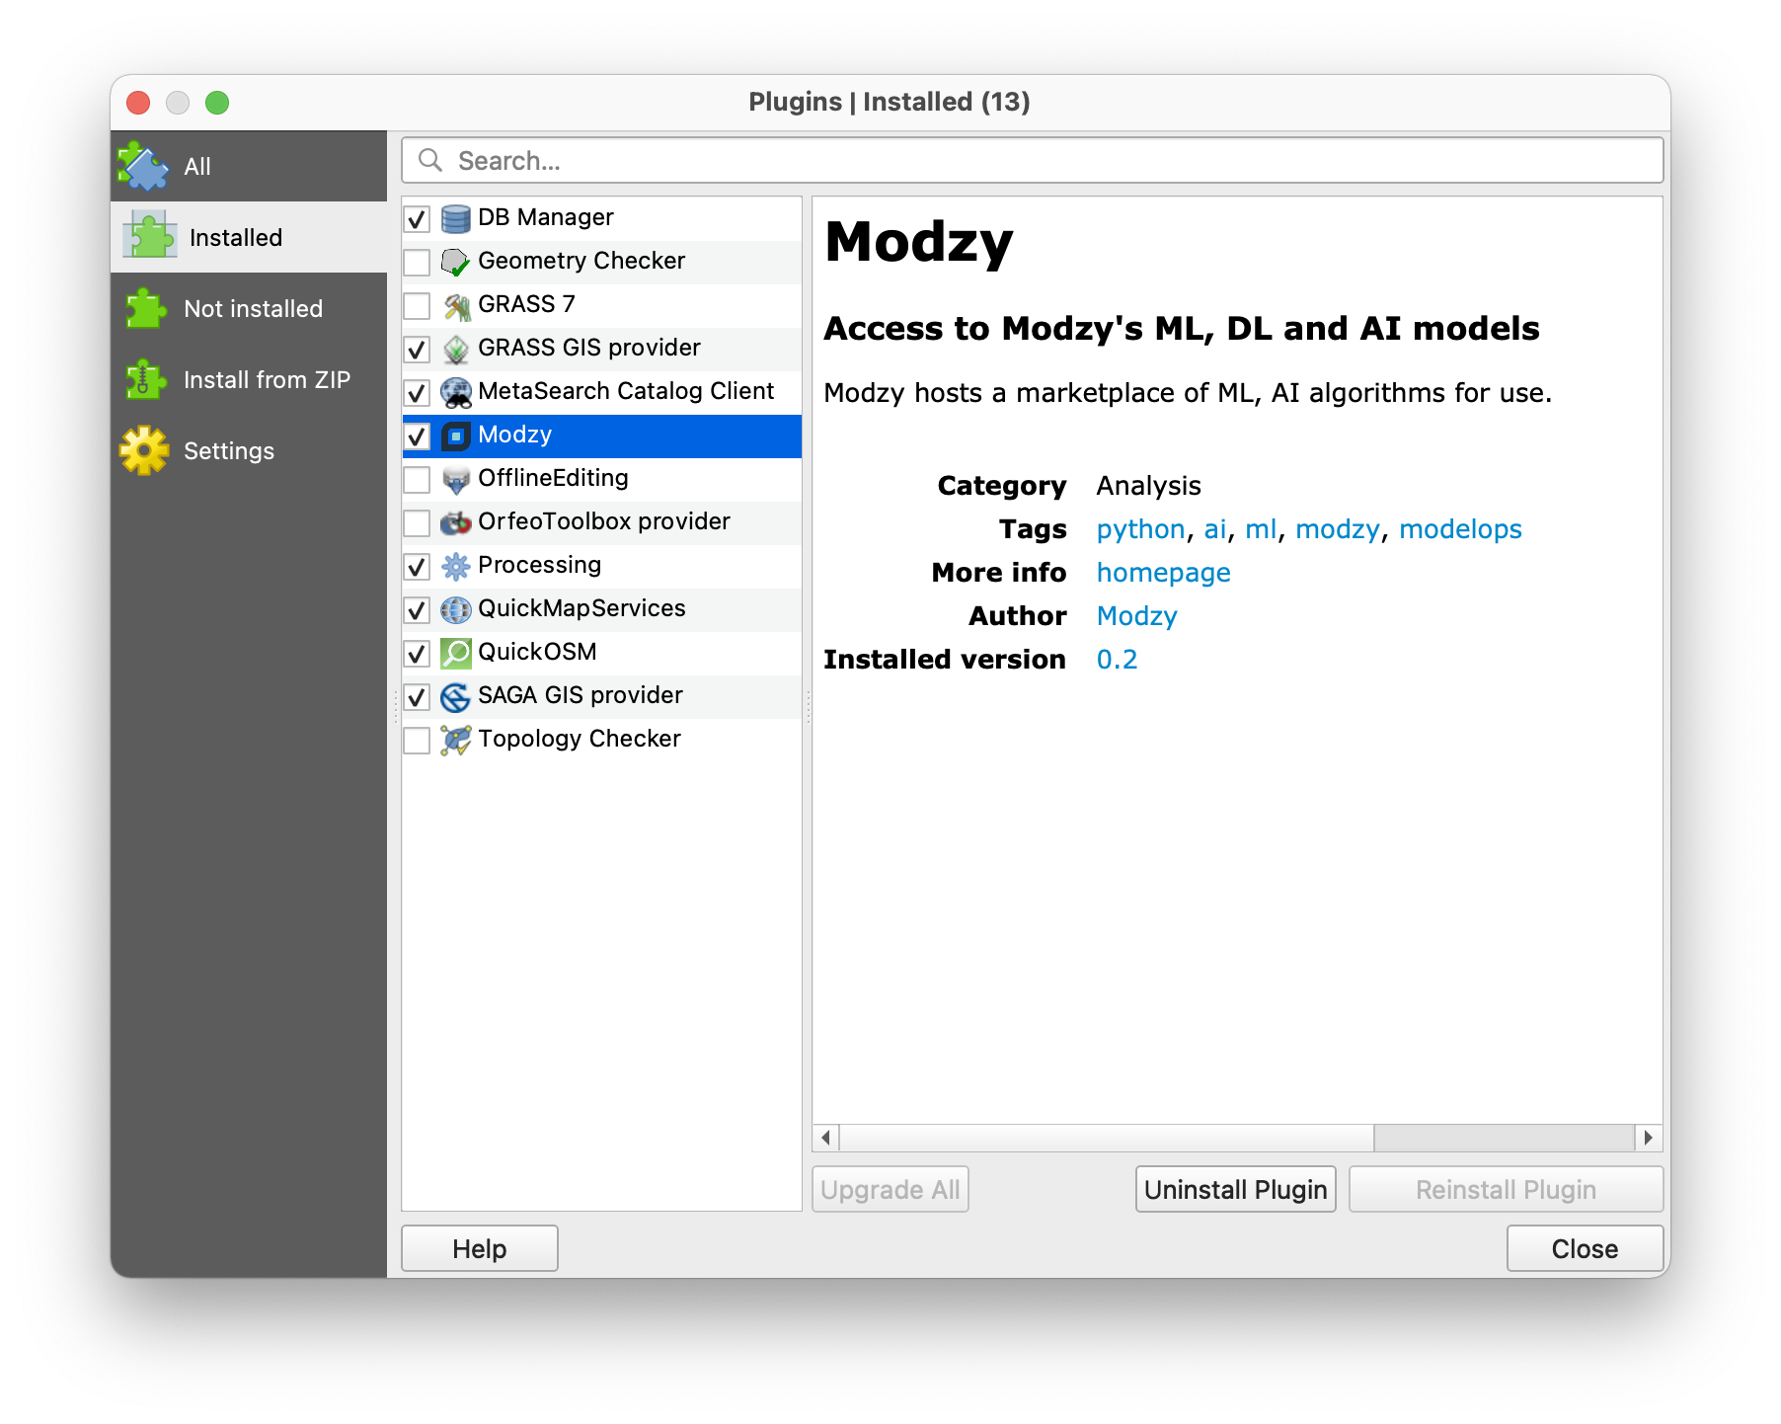Screen dimensions: 1781x1424
Task: Switch to the All plugins tab
Action: coord(249,166)
